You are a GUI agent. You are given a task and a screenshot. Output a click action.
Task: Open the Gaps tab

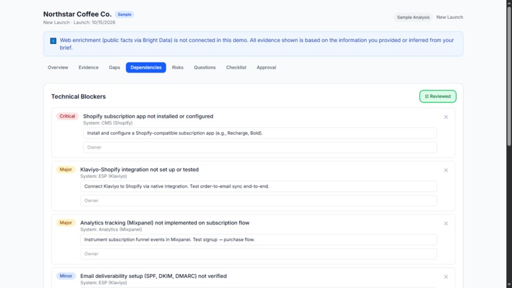[x=114, y=67]
